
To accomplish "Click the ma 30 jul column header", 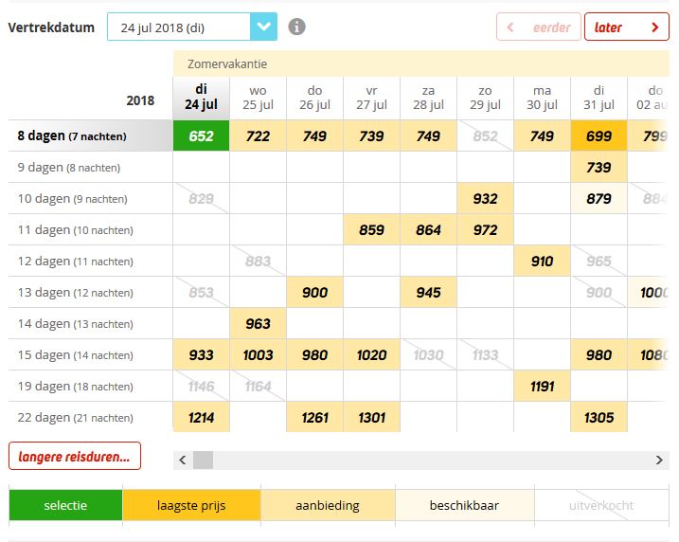I will click(x=543, y=98).
